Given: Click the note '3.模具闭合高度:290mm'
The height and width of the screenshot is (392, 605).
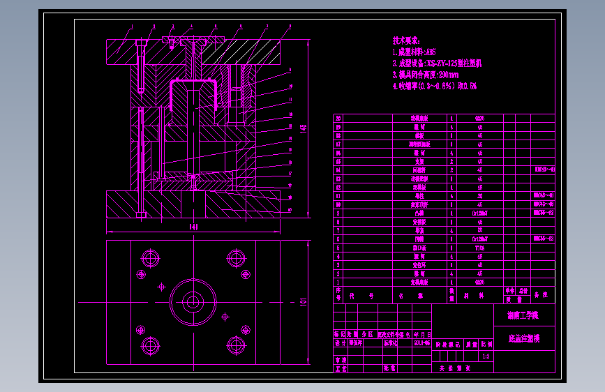Looking at the screenshot, I should tap(425, 75).
